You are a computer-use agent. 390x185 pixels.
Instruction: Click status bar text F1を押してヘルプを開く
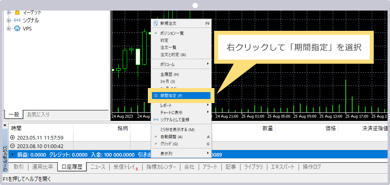[27, 179]
